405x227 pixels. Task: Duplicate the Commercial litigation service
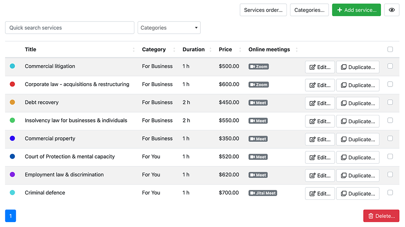coord(358,67)
